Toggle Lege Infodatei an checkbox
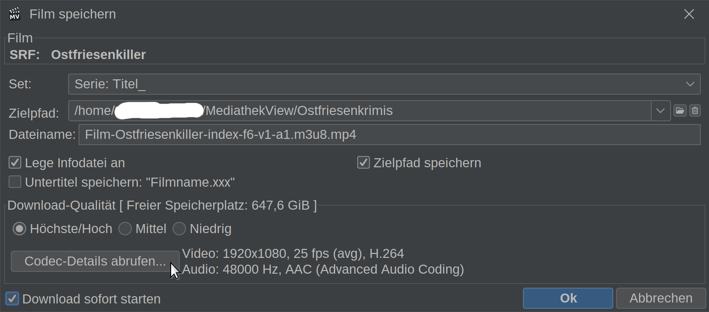Image resolution: width=709 pixels, height=312 pixels. click(15, 162)
